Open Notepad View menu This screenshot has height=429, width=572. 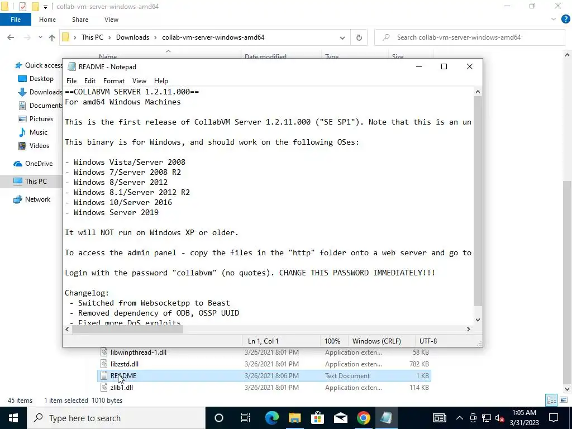coord(139,81)
